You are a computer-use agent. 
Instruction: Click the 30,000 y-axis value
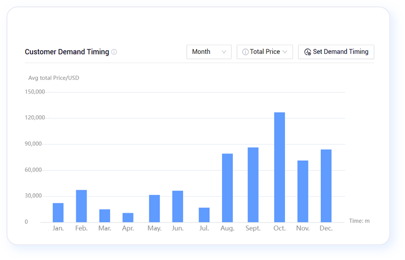pos(33,196)
